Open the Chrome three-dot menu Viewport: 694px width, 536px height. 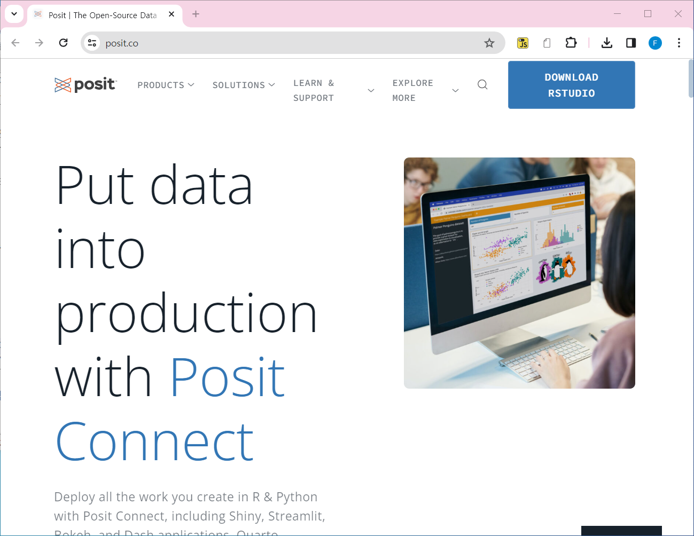(x=679, y=43)
